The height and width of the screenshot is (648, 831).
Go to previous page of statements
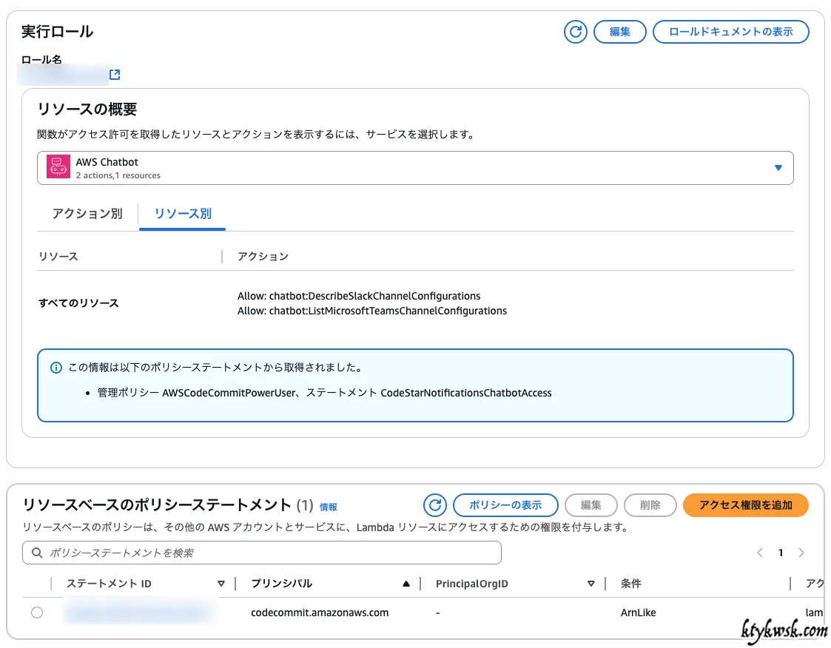tap(759, 553)
